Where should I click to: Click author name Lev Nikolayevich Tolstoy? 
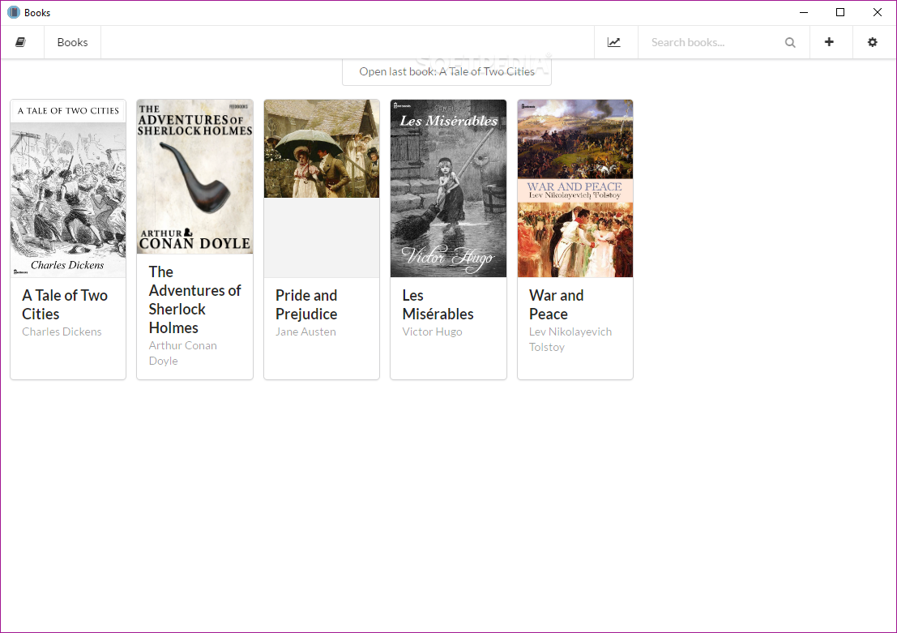(x=570, y=340)
